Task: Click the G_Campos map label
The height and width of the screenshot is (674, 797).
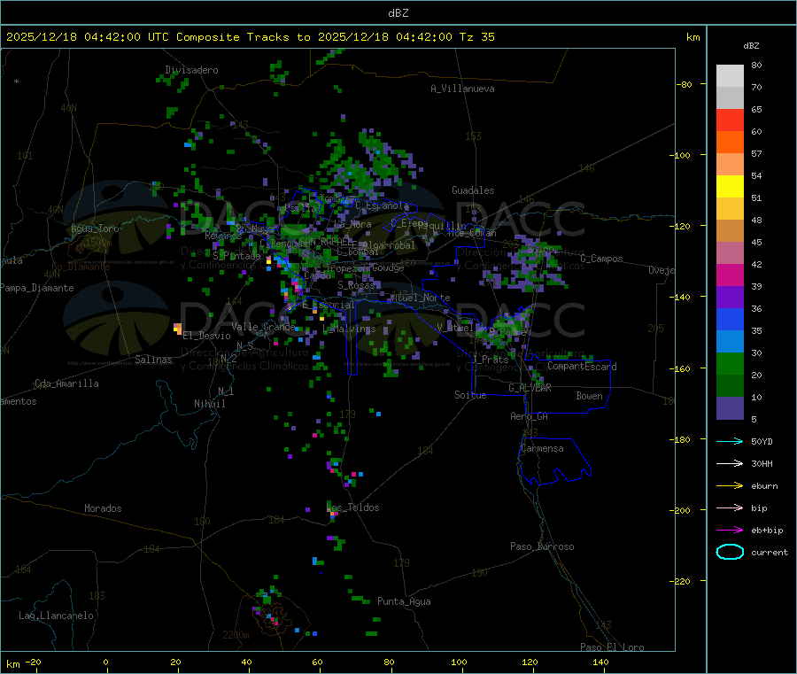Action: click(601, 259)
